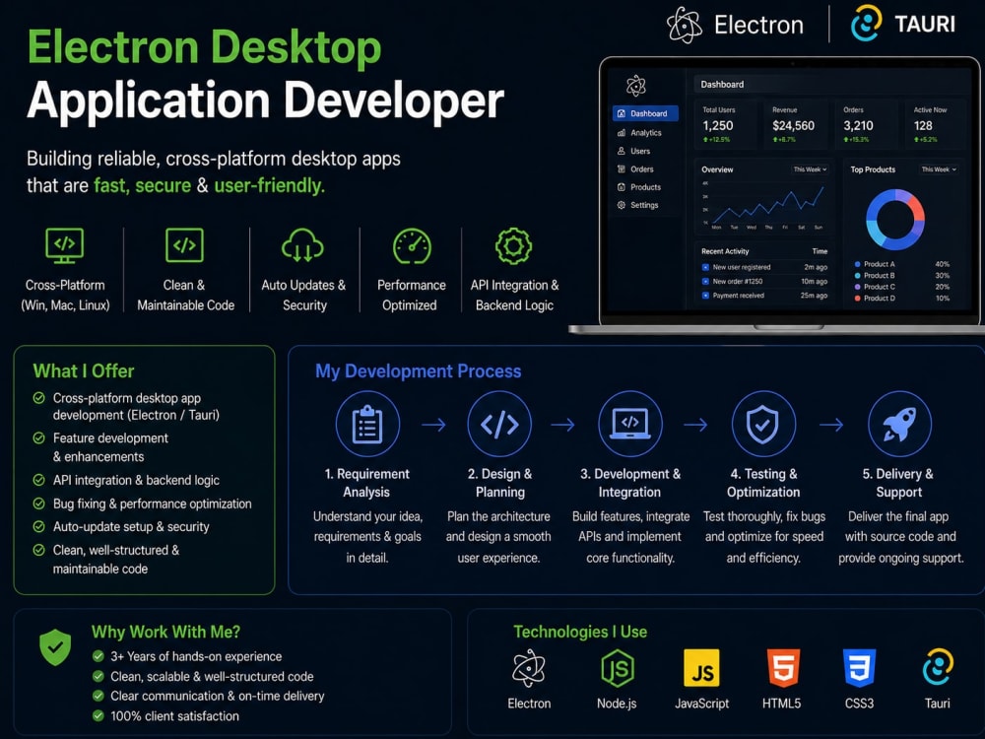The width and height of the screenshot is (985, 739).
Task: Click the Testing & Optimization shield icon
Action: click(x=763, y=425)
